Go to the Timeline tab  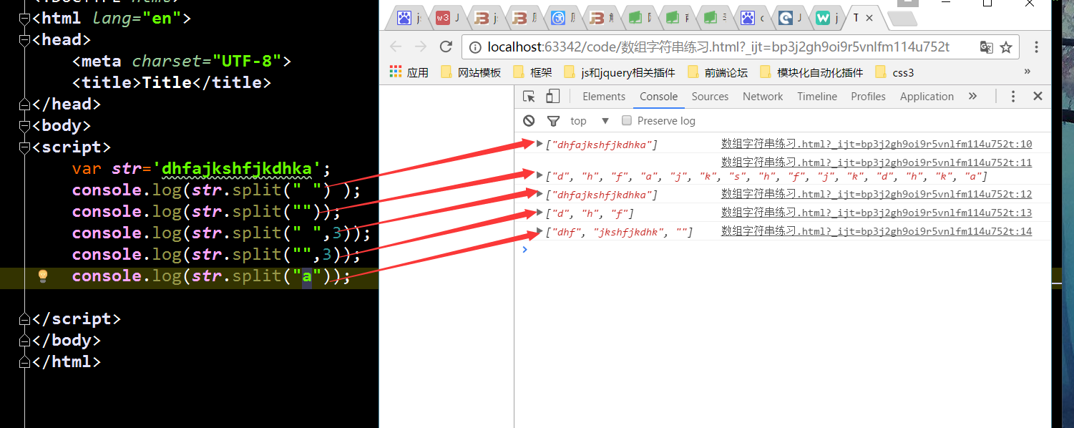[817, 97]
